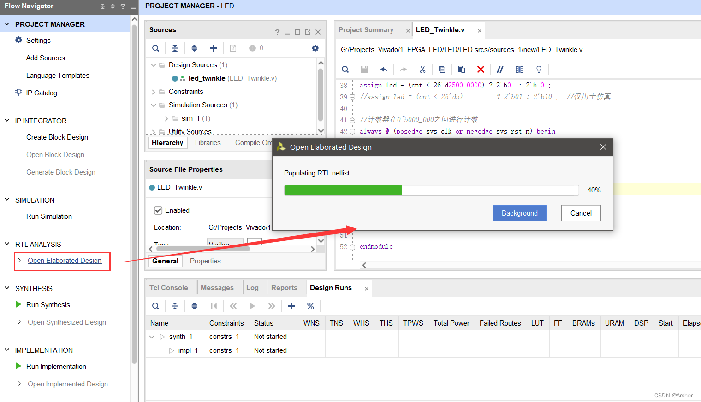This screenshot has height=402, width=701.
Task: Collapse all in Sources panel toolbar
Action: pyautogui.click(x=175, y=48)
